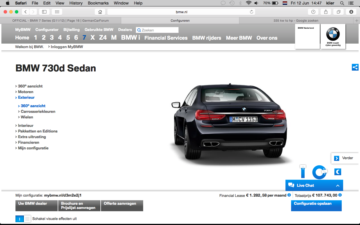Image resolution: width=360 pixels, height=225 pixels.
Task: Click the info icon beside Financial Lease
Action: point(289,195)
